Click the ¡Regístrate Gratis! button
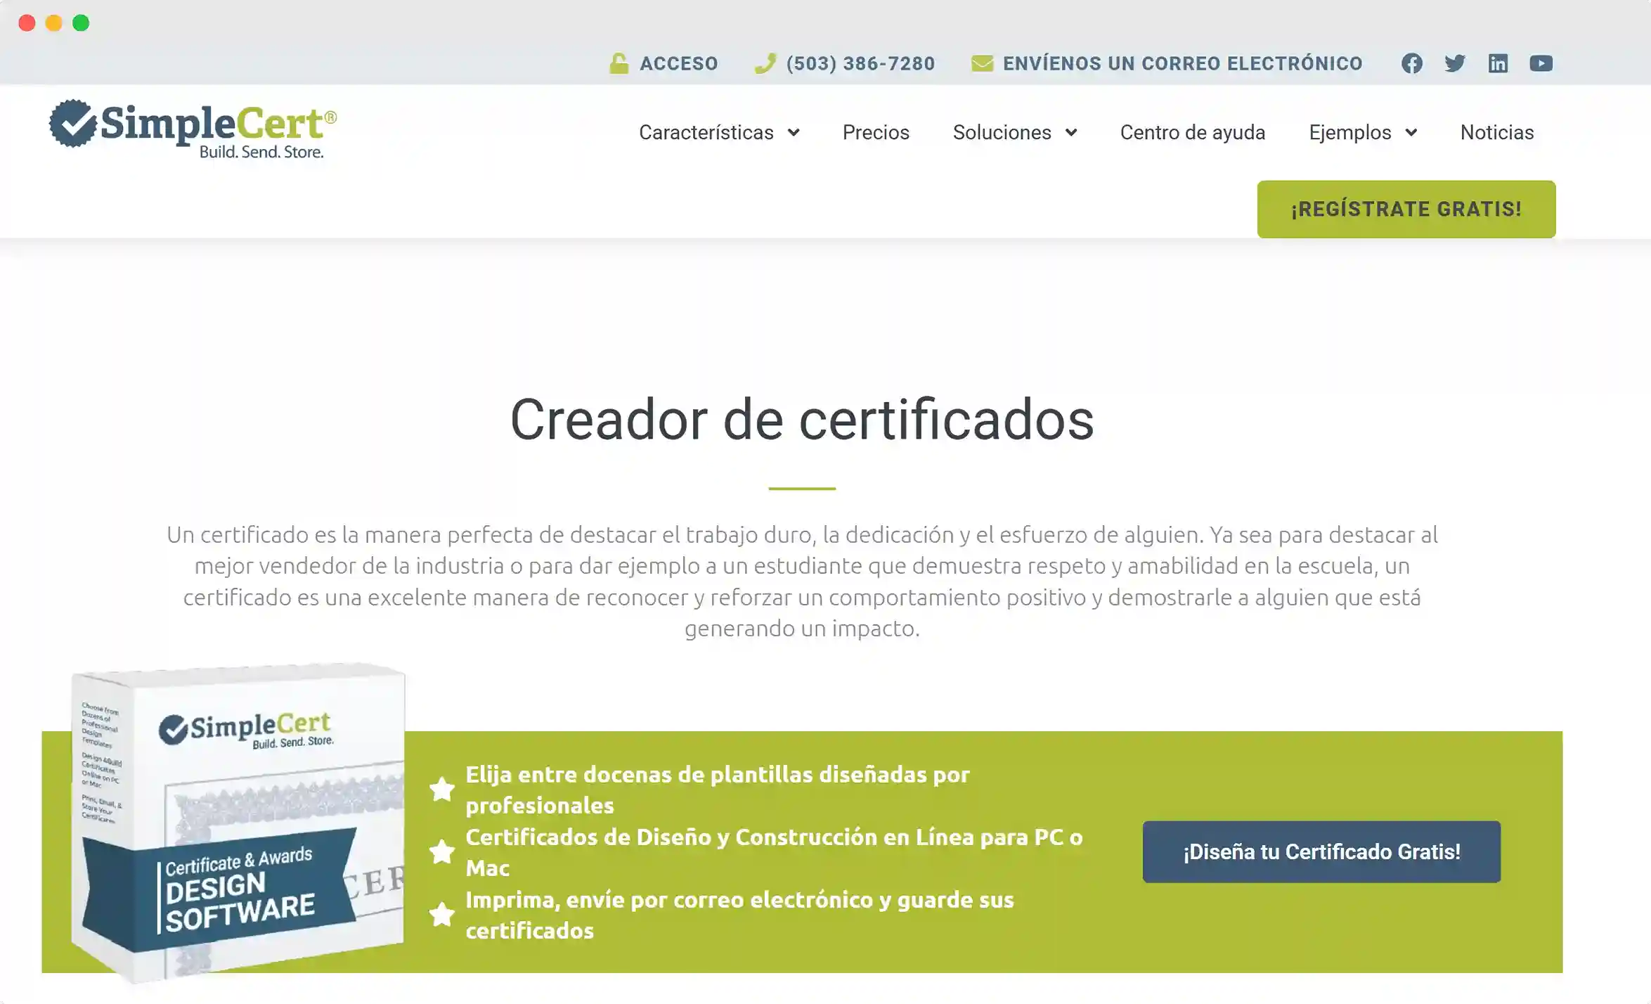 [1406, 209]
